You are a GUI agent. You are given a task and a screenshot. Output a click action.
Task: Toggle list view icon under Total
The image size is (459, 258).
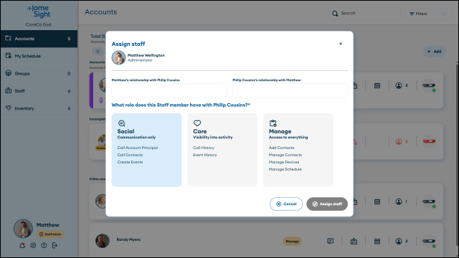pyautogui.click(x=98, y=52)
